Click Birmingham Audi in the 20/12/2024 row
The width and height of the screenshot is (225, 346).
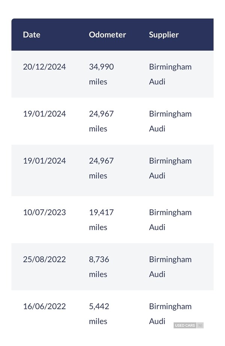pos(170,74)
